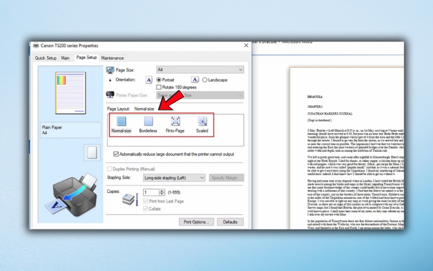Screen dimensions: 433x271
Task: Select the Landscape radio button
Action: click(x=205, y=80)
